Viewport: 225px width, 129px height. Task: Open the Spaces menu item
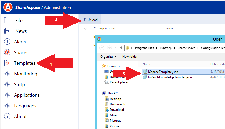[21, 53]
